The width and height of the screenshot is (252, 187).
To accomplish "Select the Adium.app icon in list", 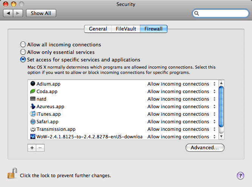I will coord(33,84).
